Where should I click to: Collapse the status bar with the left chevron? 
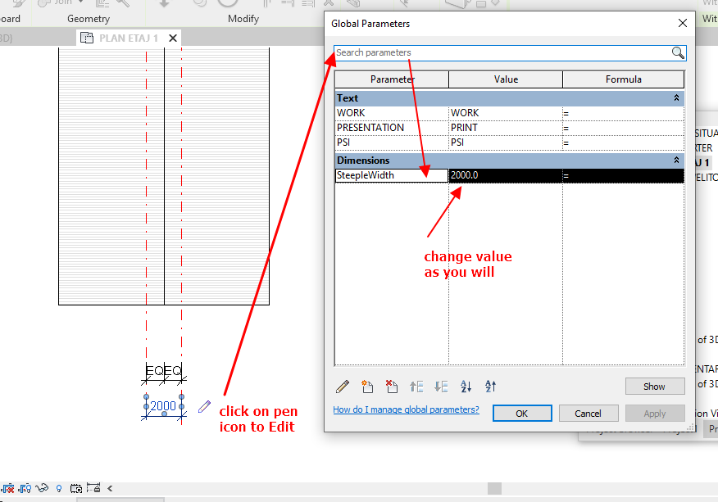[110, 488]
